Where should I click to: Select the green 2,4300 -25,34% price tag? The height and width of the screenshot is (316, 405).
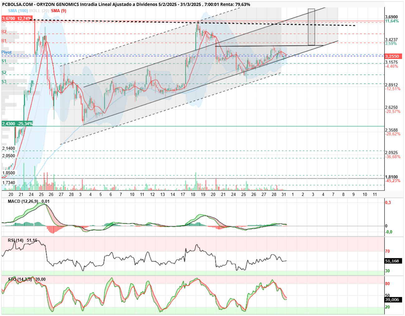pos(17,124)
